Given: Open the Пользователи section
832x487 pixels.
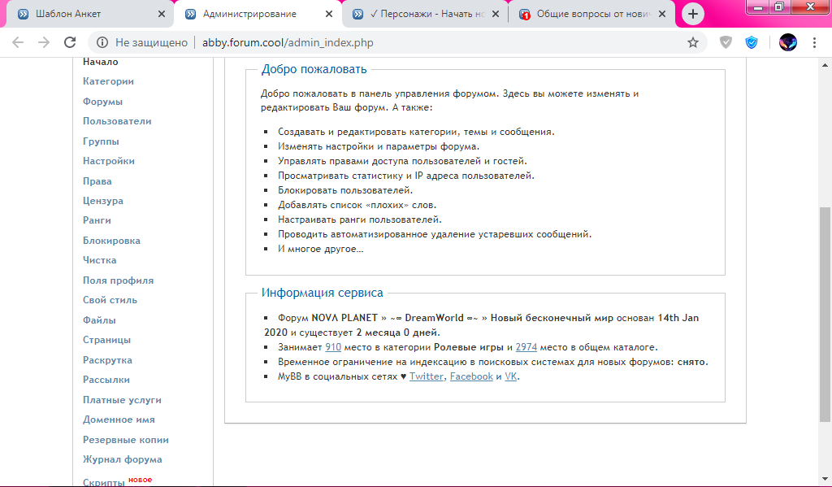Looking at the screenshot, I should point(117,121).
